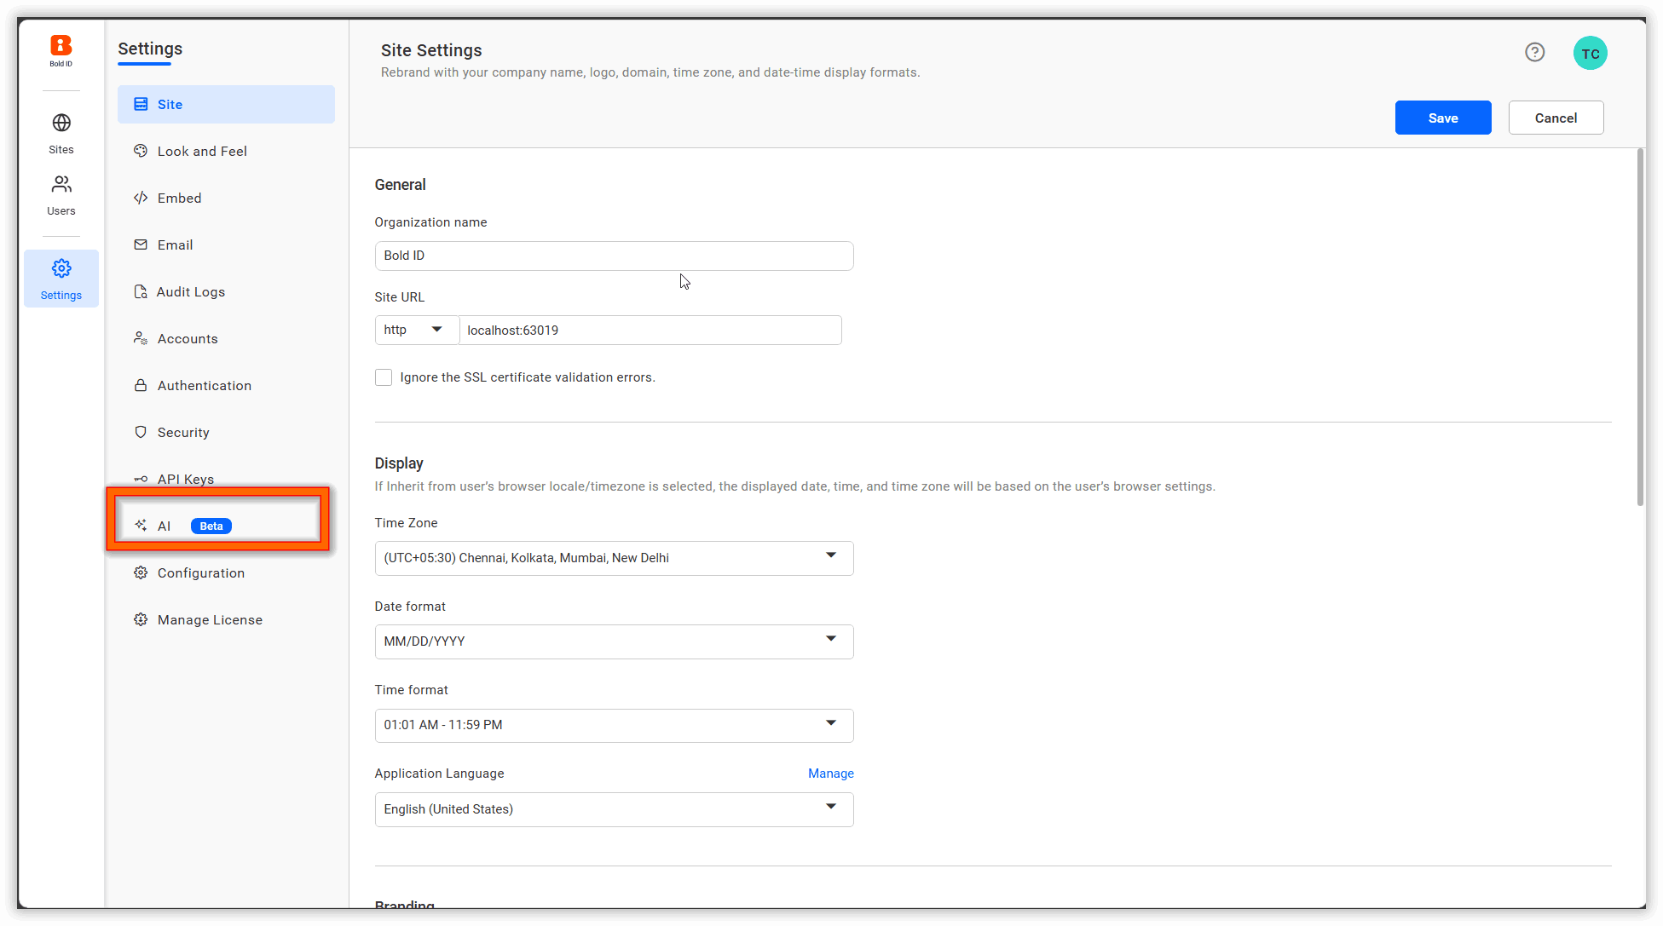The height and width of the screenshot is (926, 1663).
Task: Click the Save button
Action: [1442, 118]
